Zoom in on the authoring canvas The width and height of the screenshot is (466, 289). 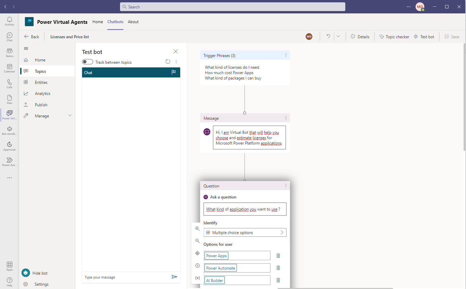pos(197,229)
